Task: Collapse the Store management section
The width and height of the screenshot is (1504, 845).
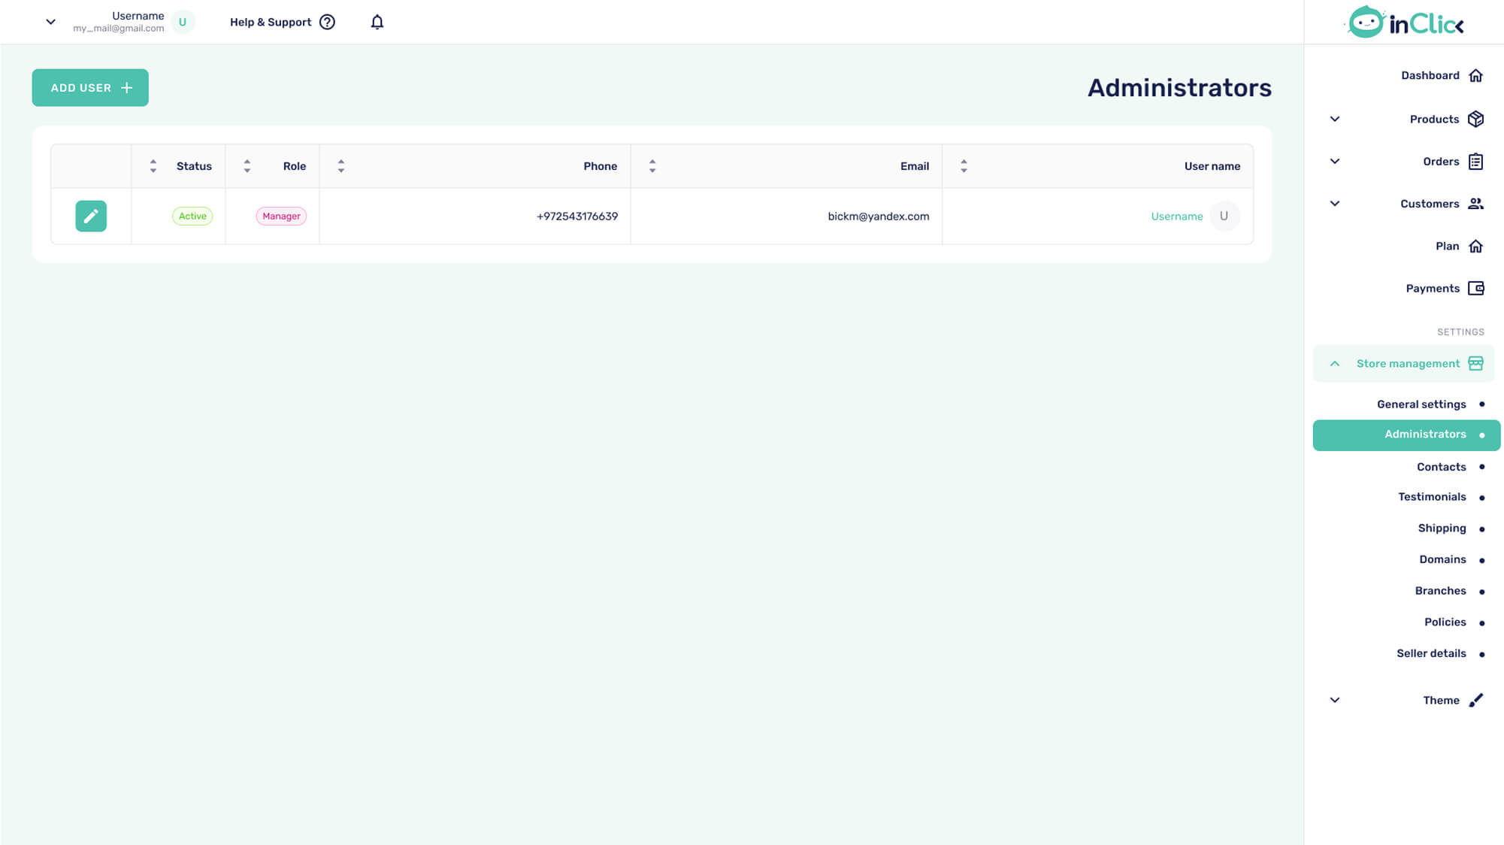Action: [x=1335, y=364]
